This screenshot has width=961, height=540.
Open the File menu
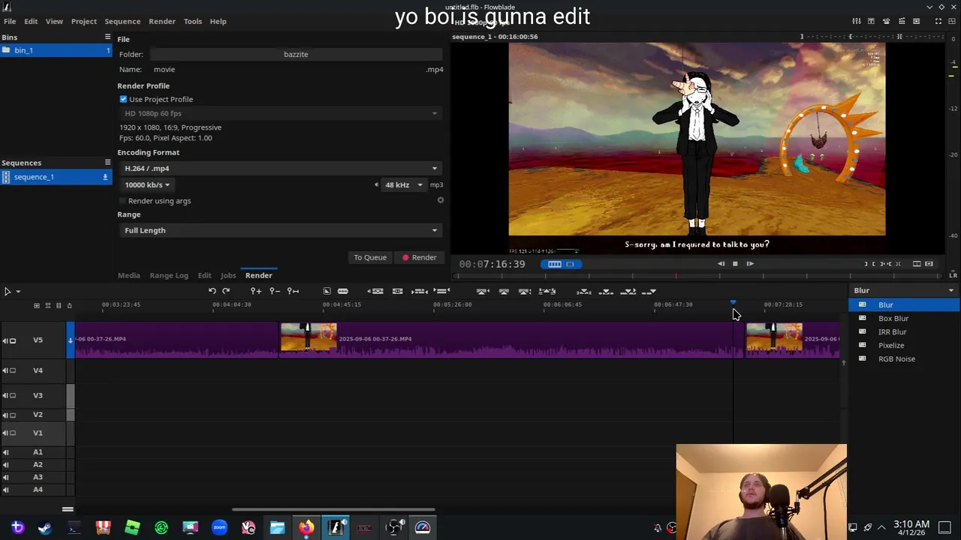[x=10, y=21]
